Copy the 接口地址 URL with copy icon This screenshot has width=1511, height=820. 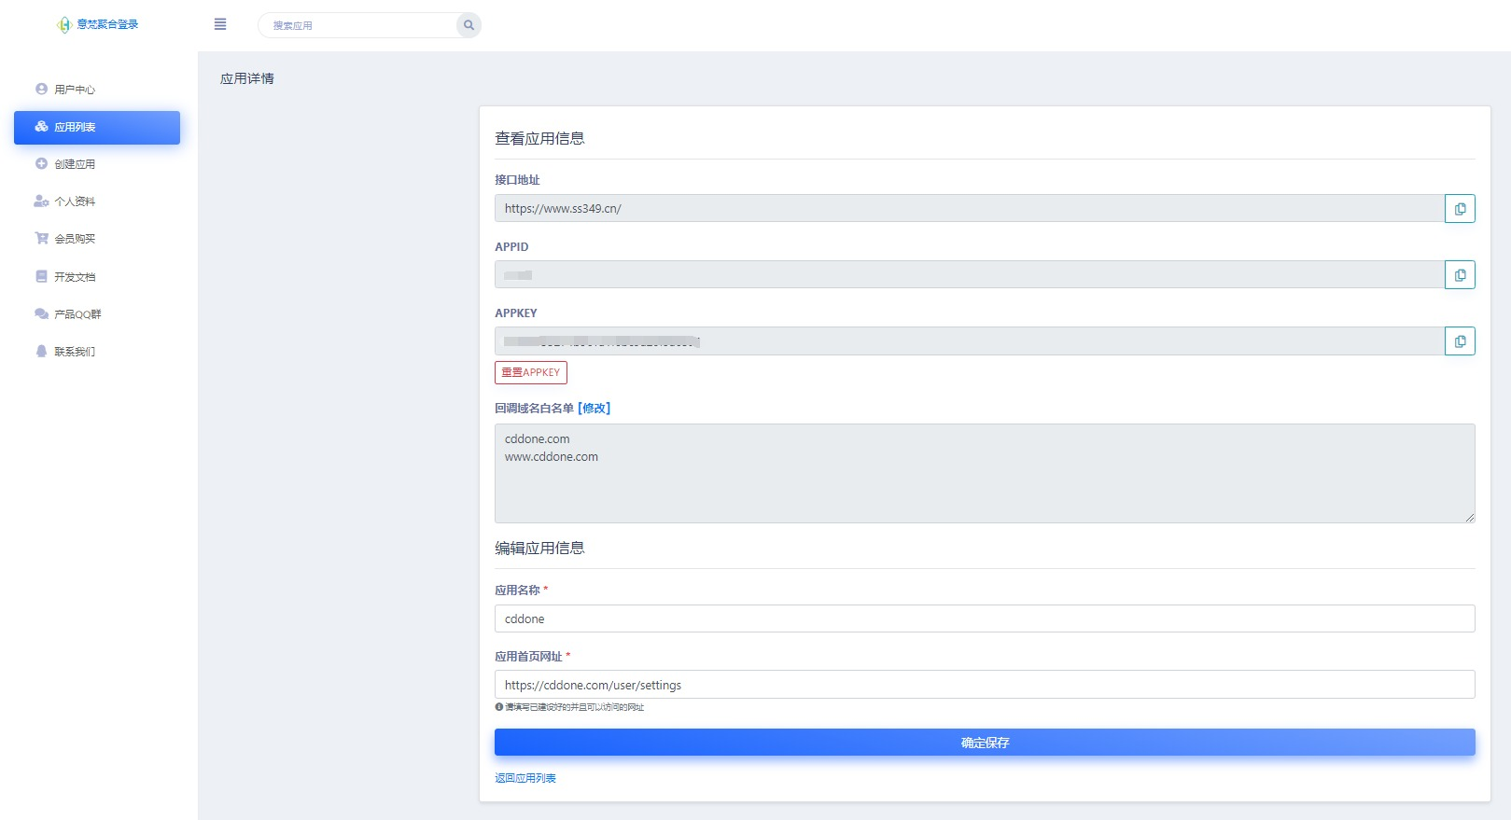click(1460, 209)
